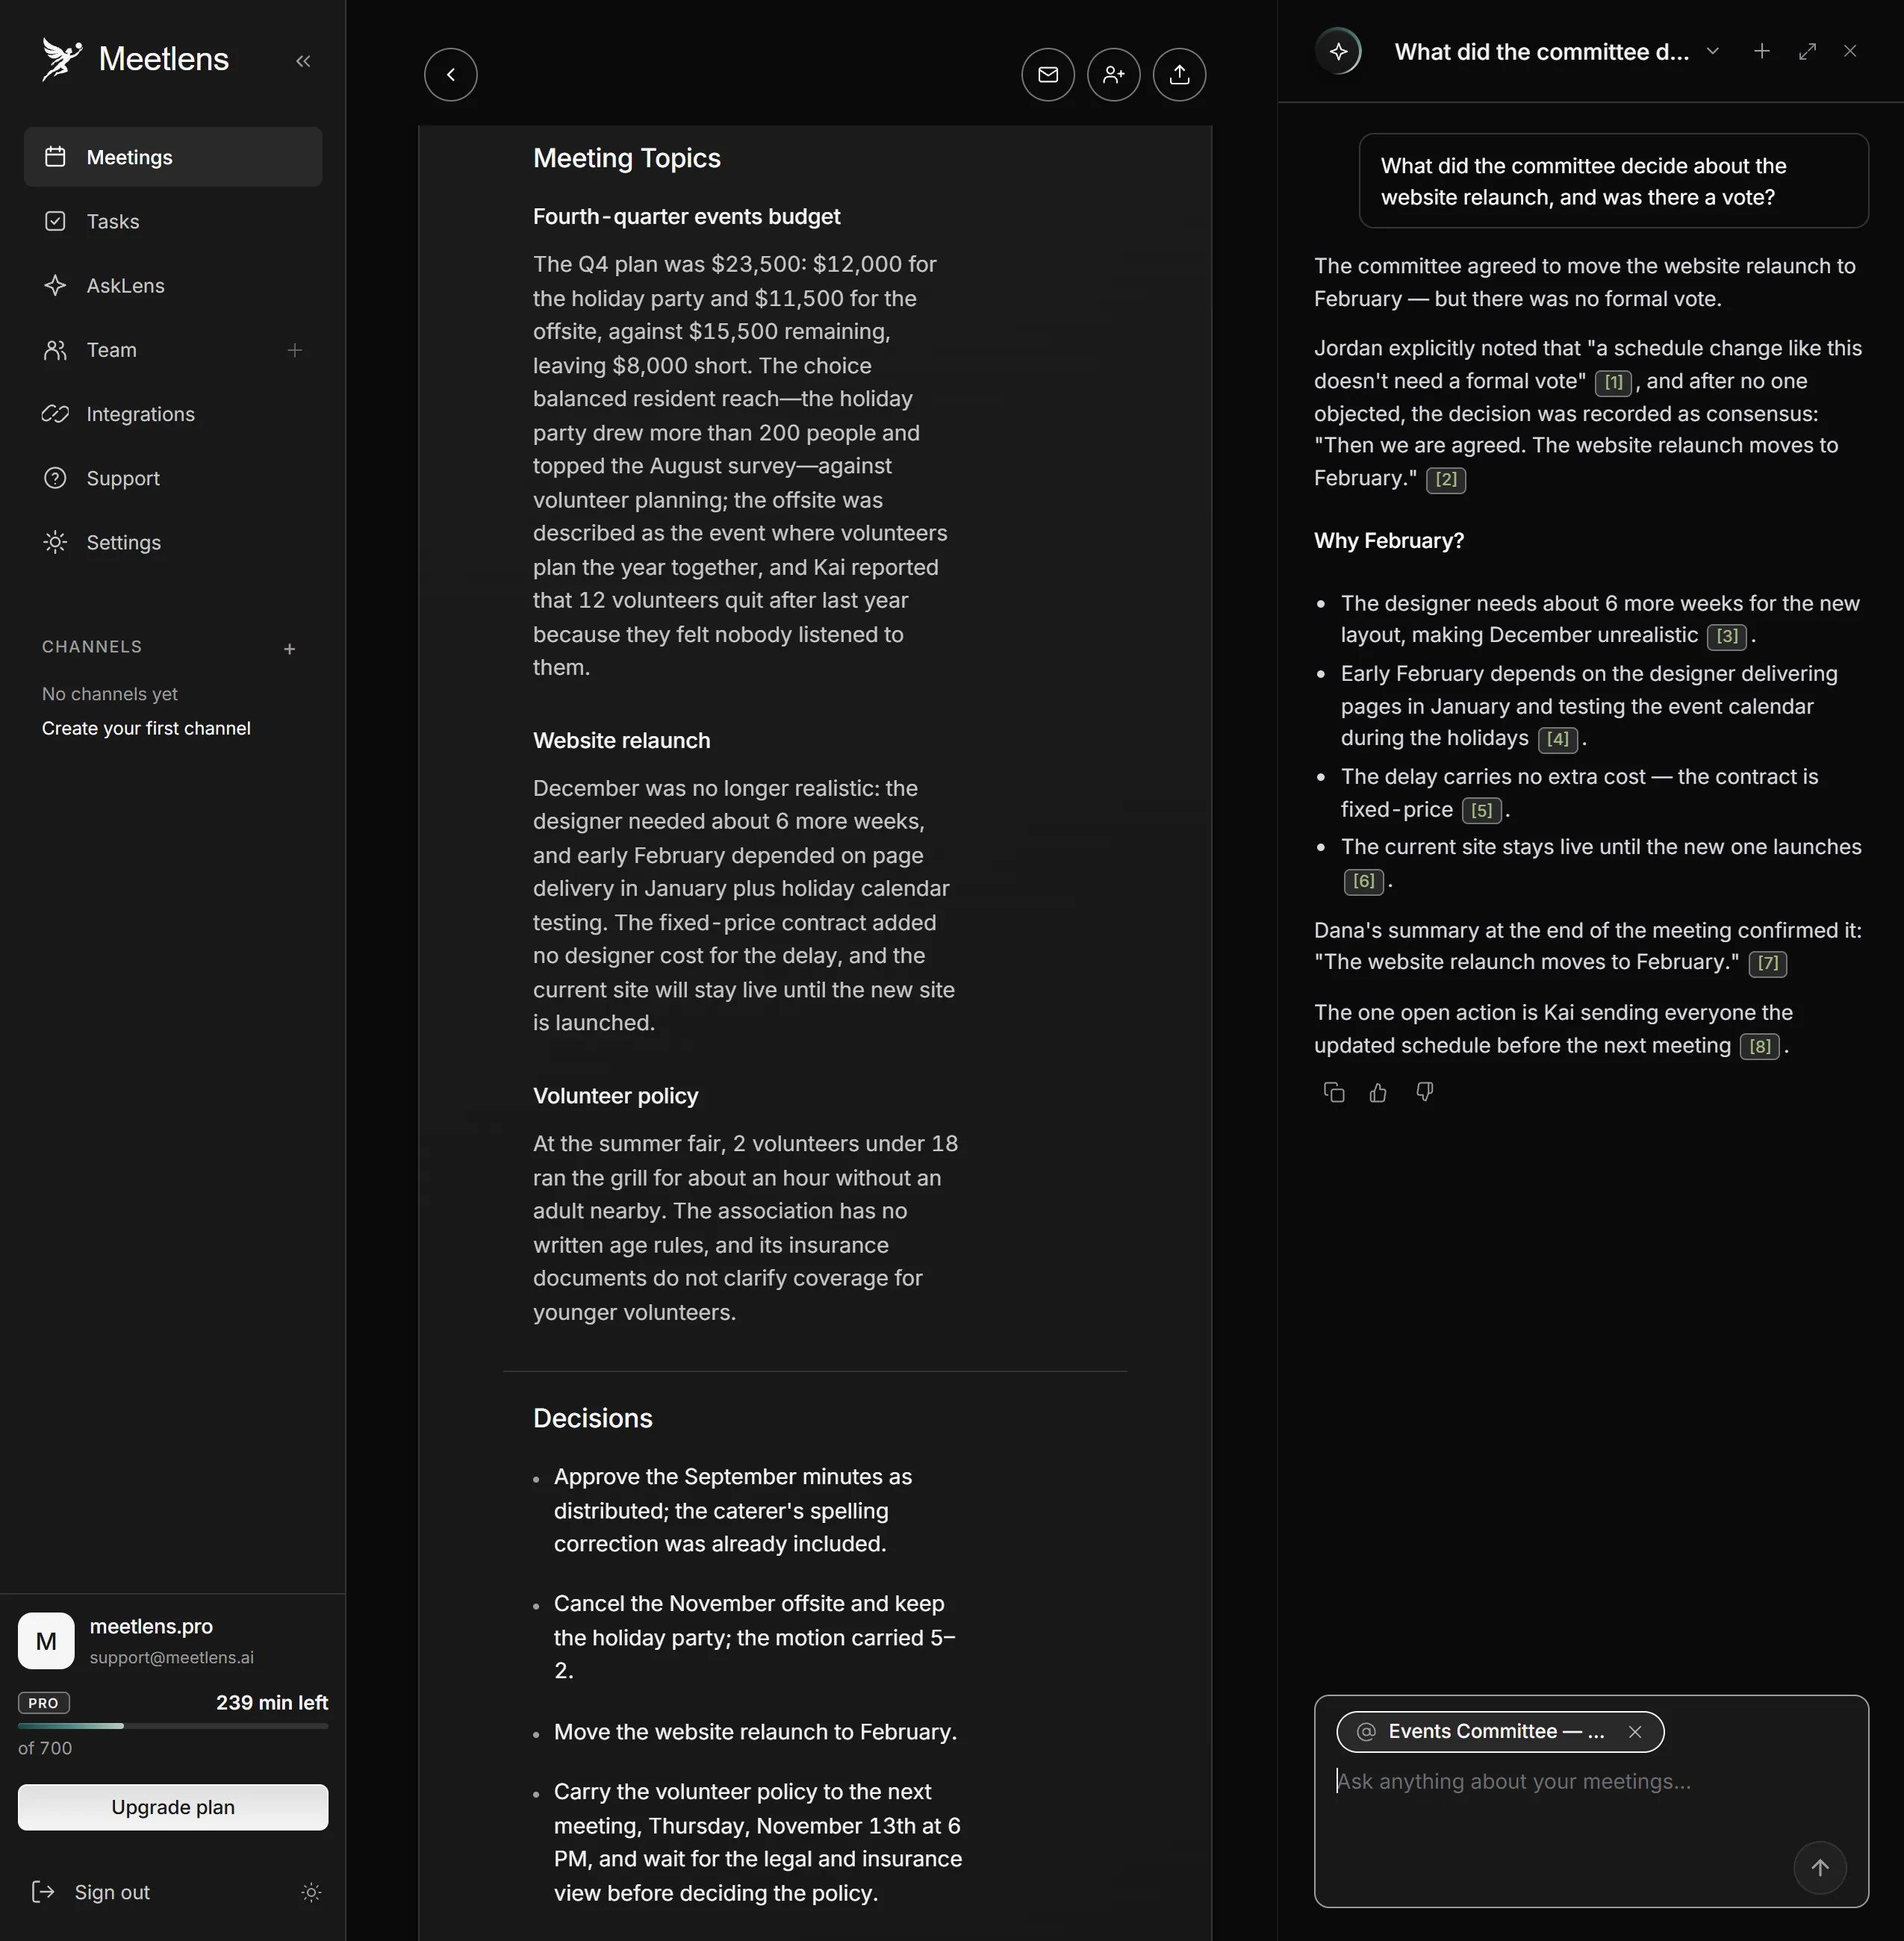Copy the assistant's answer
The height and width of the screenshot is (1941, 1904).
tap(1334, 1092)
